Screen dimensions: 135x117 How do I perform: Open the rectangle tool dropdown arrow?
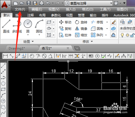54,22
